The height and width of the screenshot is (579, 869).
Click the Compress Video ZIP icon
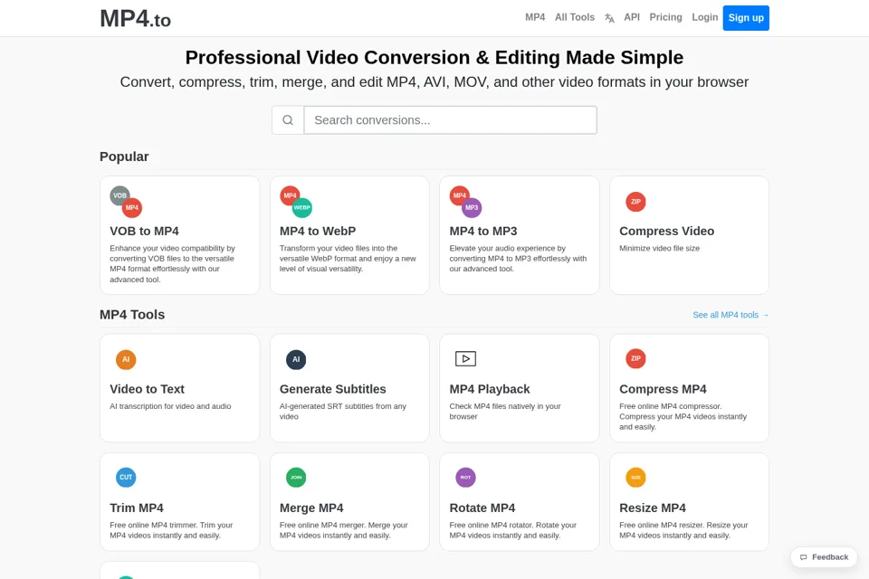coord(635,202)
